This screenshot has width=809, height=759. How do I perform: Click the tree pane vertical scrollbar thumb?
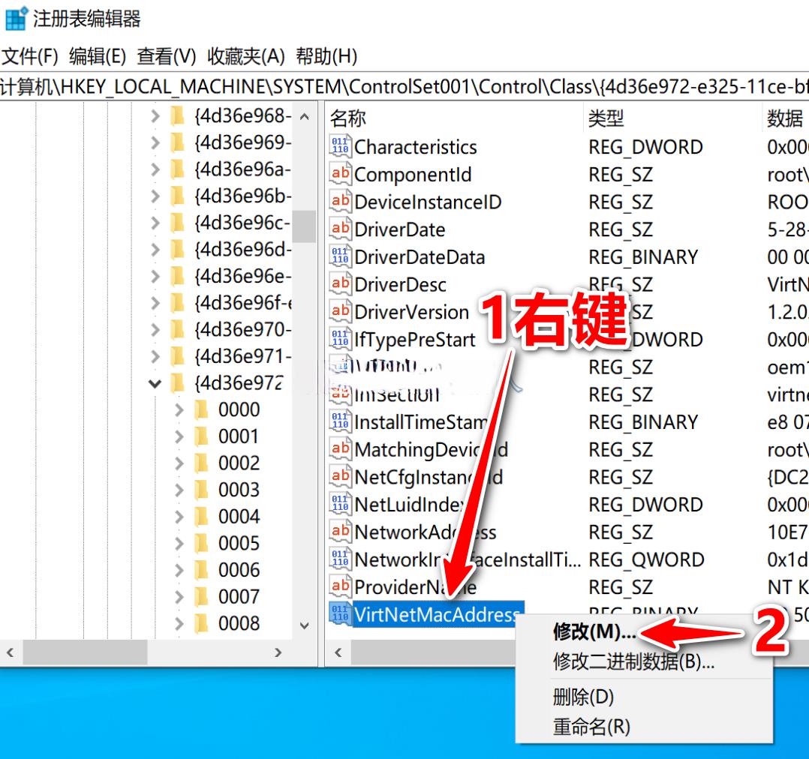(x=305, y=226)
